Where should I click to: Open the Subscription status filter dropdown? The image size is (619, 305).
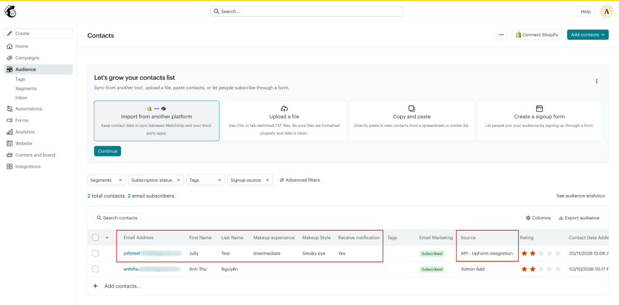[x=156, y=180]
